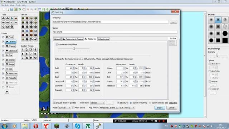Viewport: 229px width, 129px height.
Task: Toggle Resources everywhere checkbox
Action: click(57, 44)
